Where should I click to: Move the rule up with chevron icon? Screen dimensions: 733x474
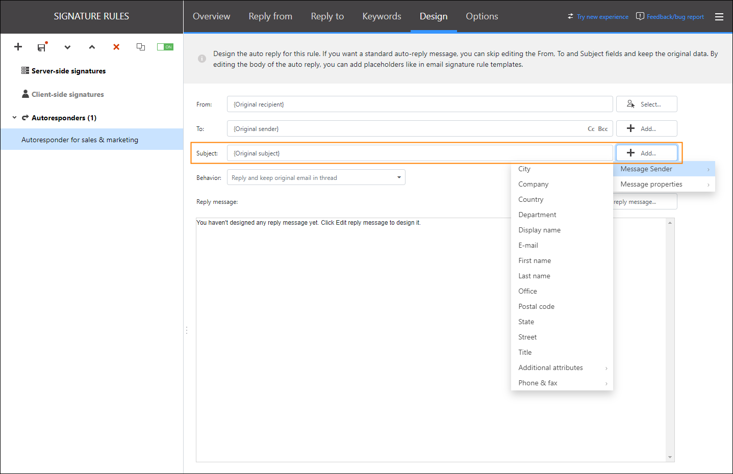[x=92, y=47]
